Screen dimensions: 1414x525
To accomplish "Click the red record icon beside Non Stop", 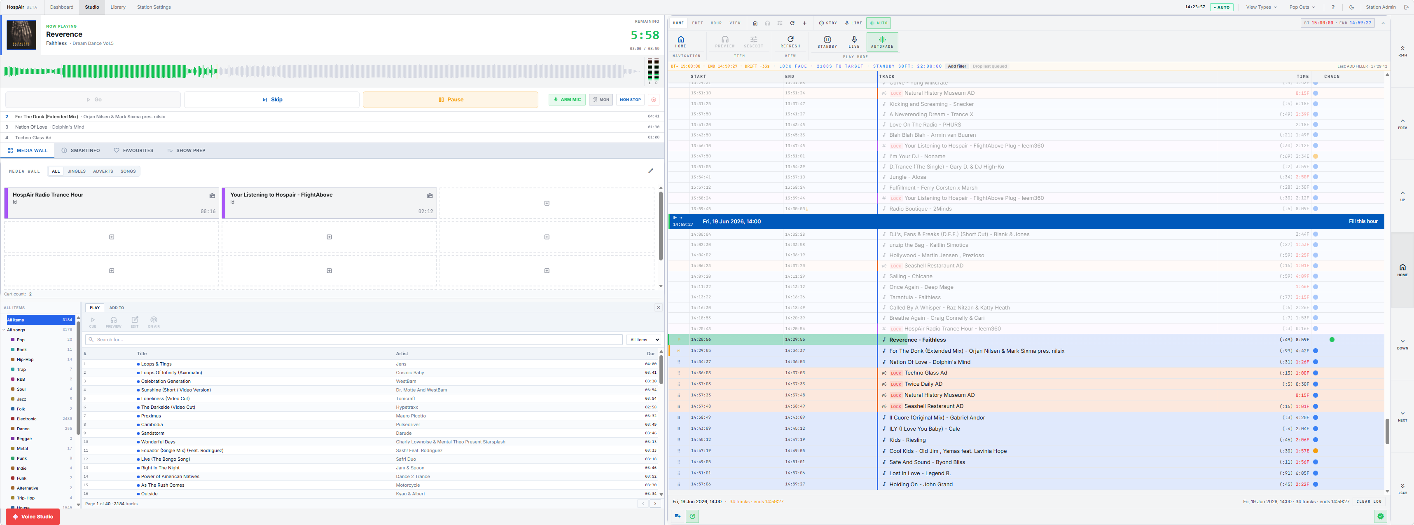I will (653, 99).
